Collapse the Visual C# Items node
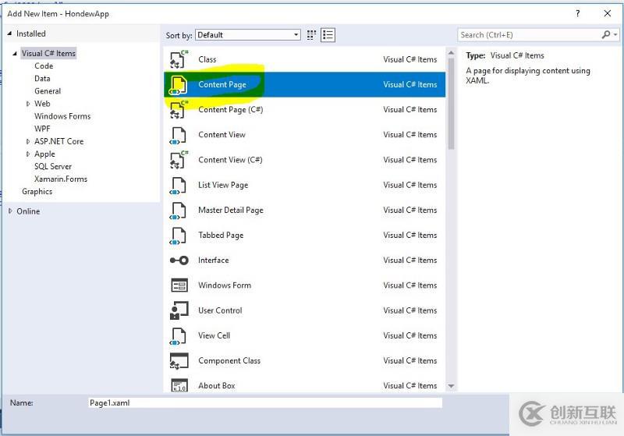The image size is (624, 436). pos(14,54)
